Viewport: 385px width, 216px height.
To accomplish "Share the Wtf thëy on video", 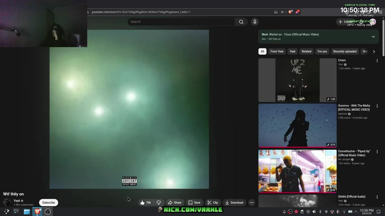I will pos(175,202).
